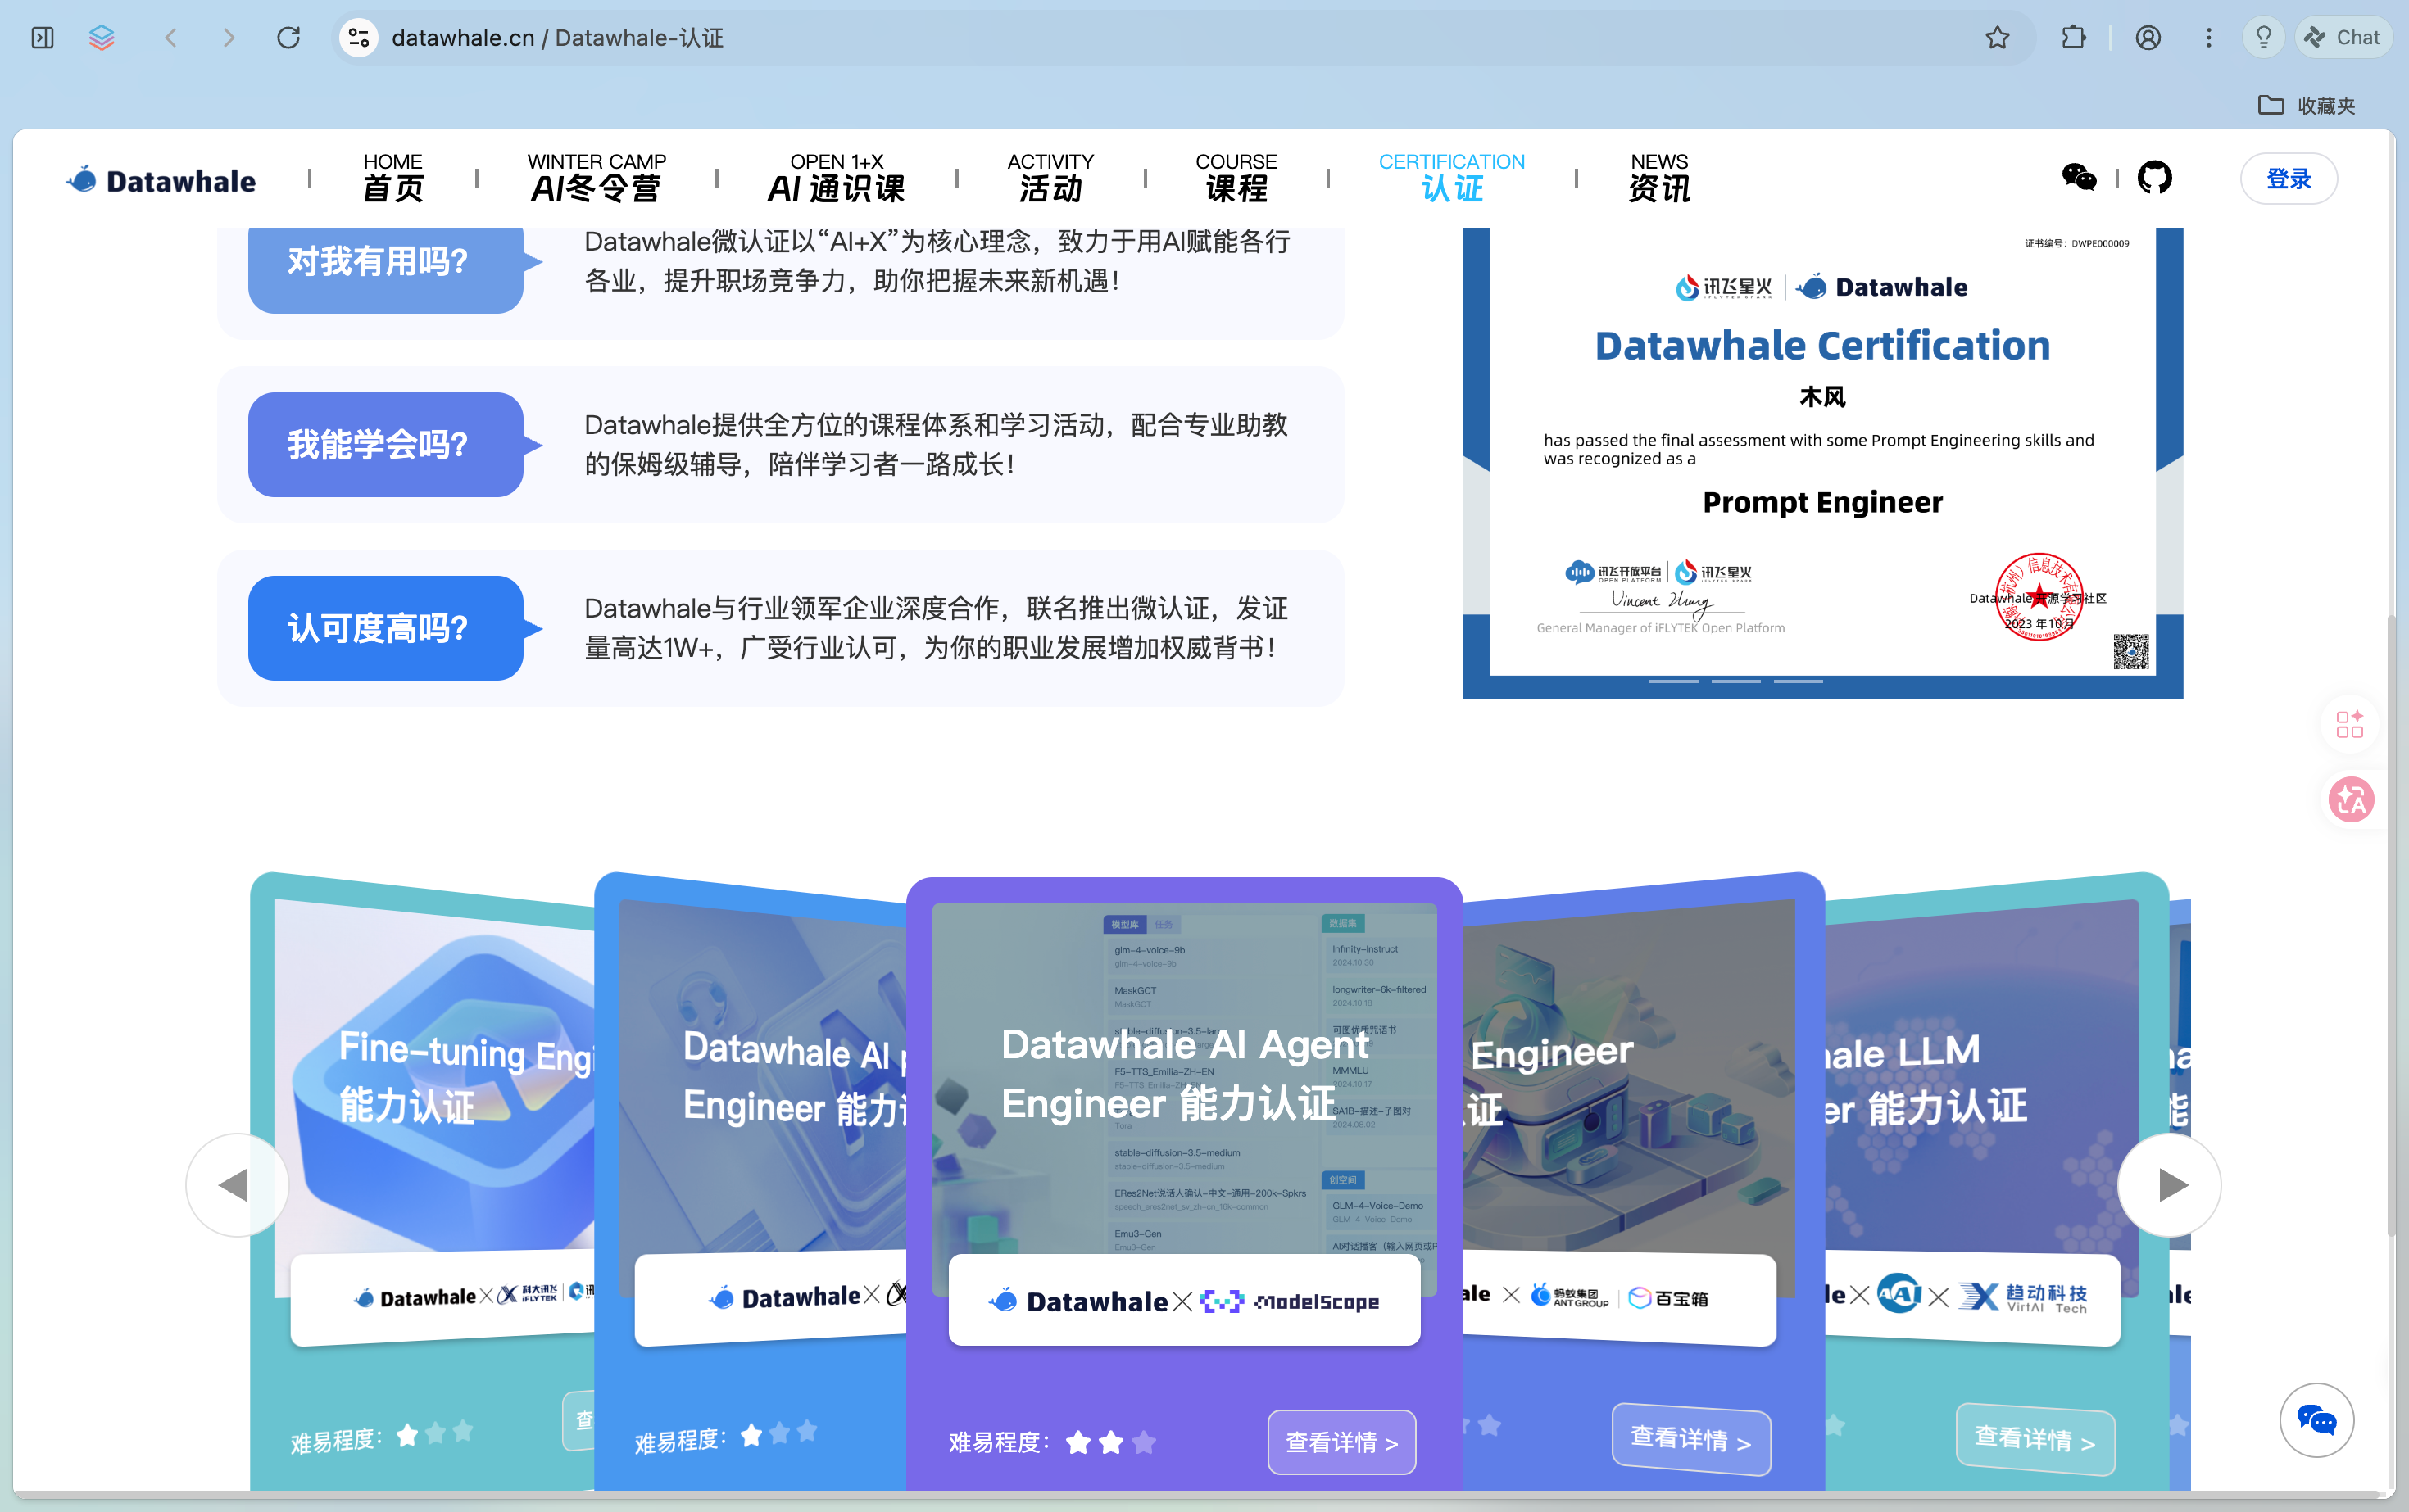Open the chat support bubble icon
This screenshot has height=1512, width=2409.
click(2316, 1419)
